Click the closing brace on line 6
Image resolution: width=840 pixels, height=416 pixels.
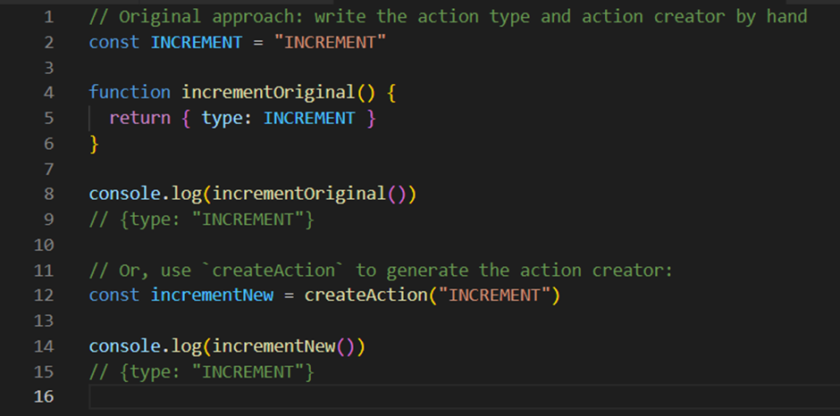pyautogui.click(x=95, y=144)
